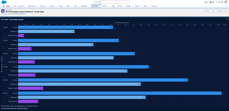Click the '5/1/2024' date label
Viewport: 229px width, 111px height.
5,80
